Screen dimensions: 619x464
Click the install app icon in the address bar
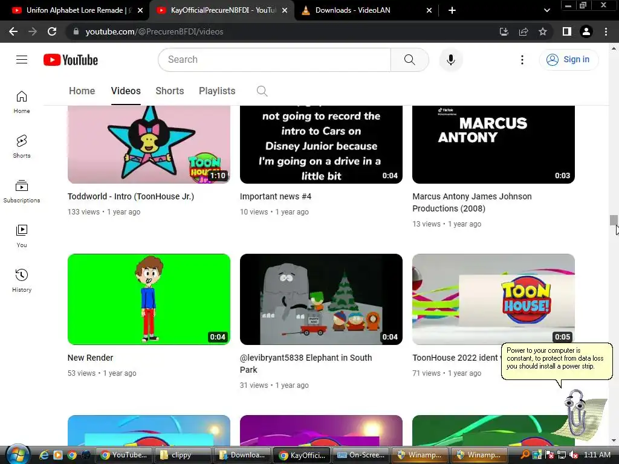point(504,31)
